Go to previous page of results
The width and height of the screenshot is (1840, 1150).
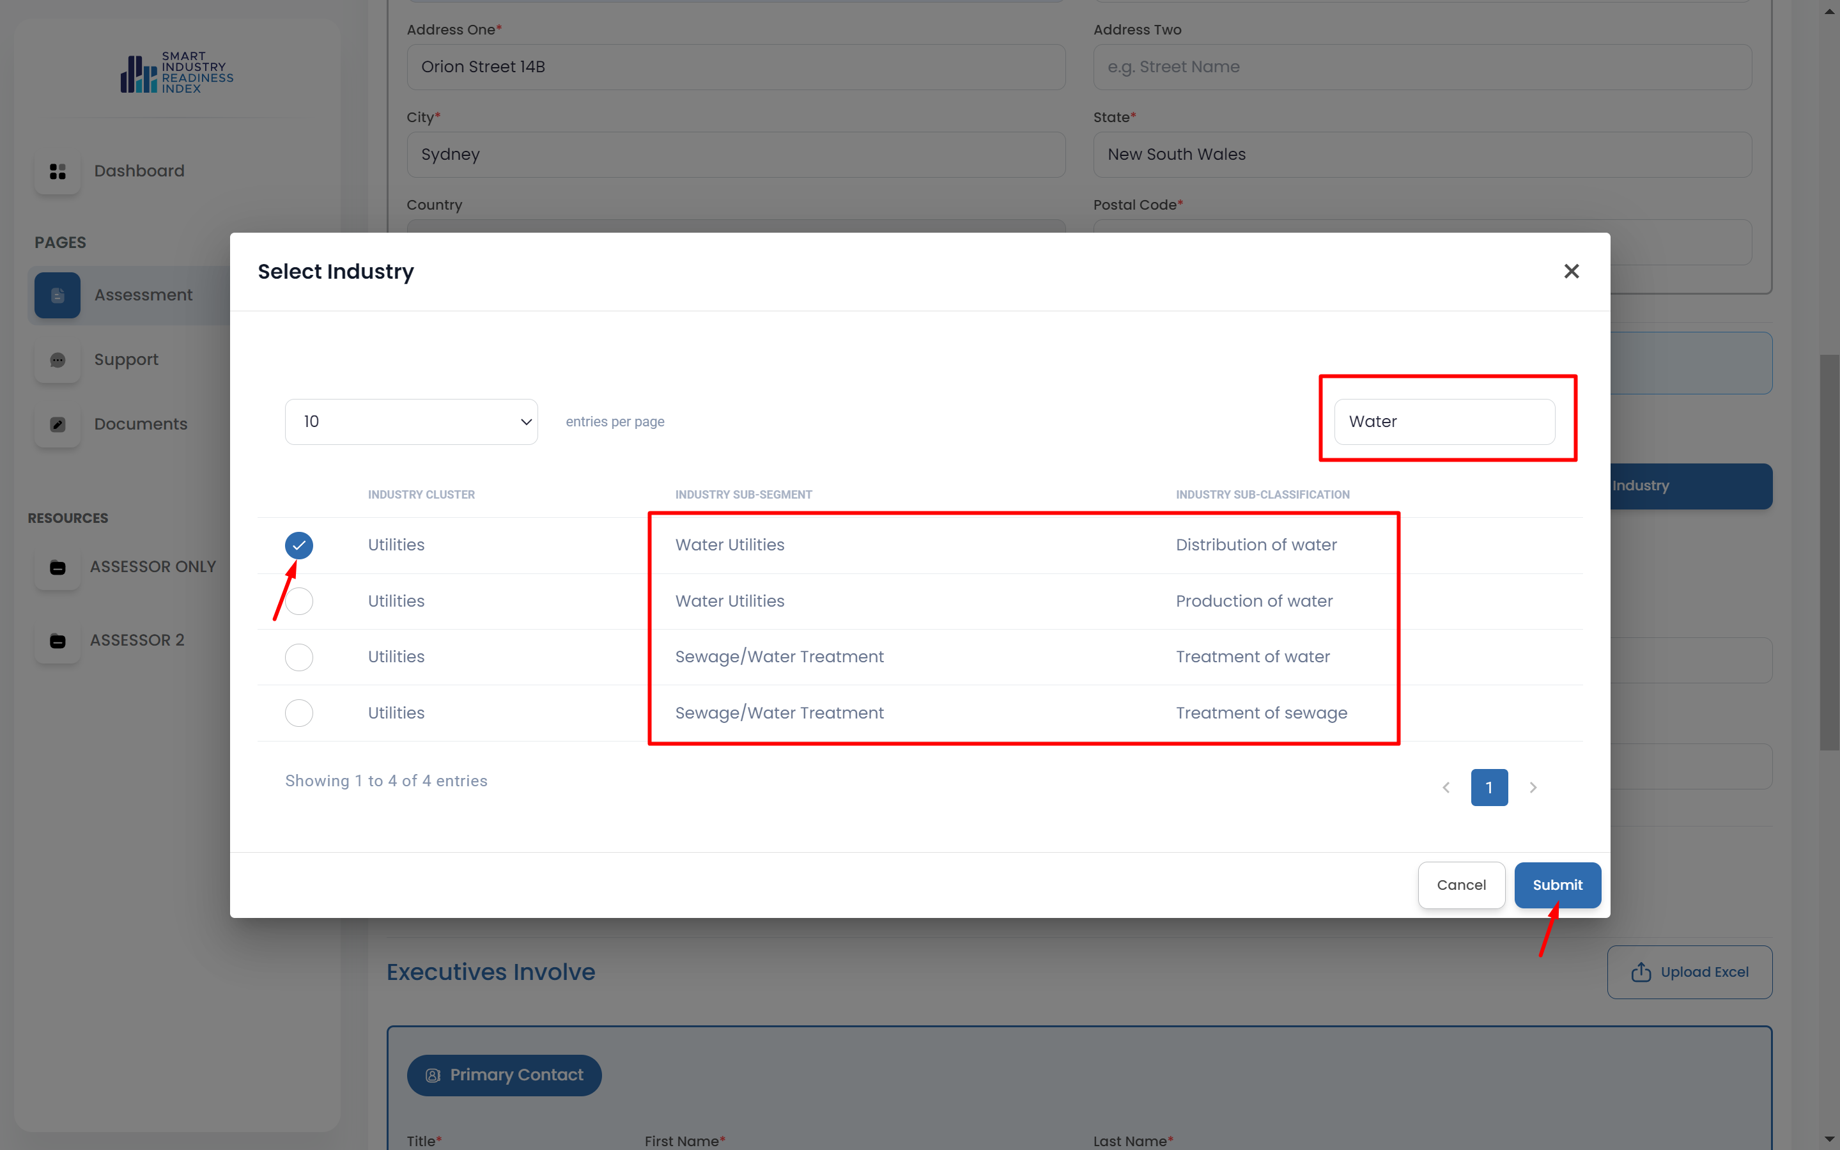point(1446,788)
